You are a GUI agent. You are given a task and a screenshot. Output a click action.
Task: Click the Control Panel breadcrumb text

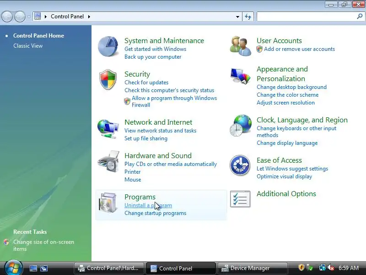(67, 16)
